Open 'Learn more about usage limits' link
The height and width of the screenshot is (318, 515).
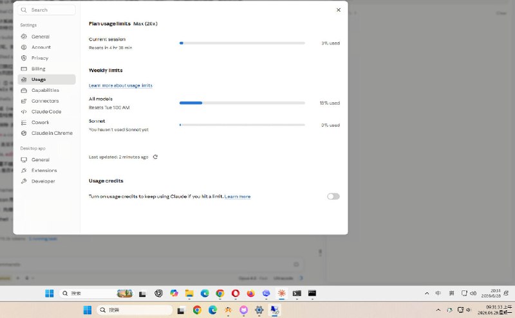pos(120,85)
